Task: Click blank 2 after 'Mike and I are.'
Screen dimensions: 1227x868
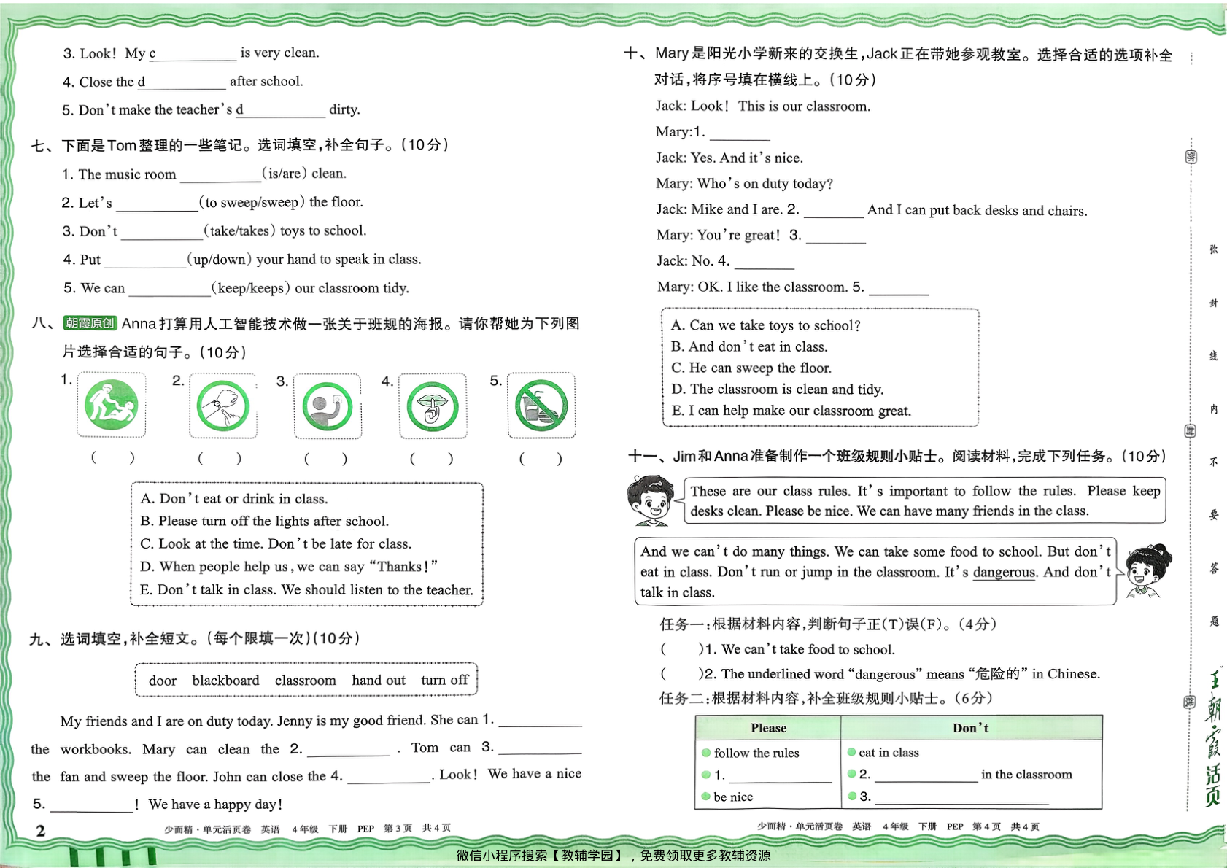Action: (x=834, y=210)
